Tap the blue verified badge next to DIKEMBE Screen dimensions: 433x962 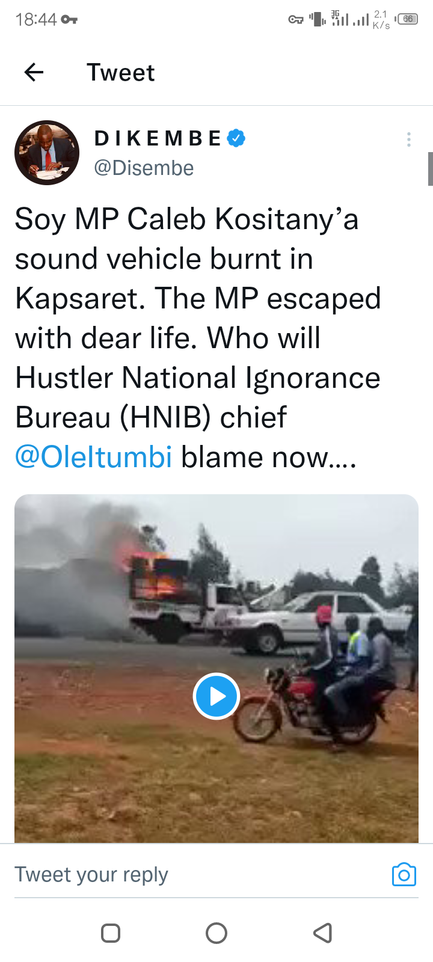(x=236, y=138)
